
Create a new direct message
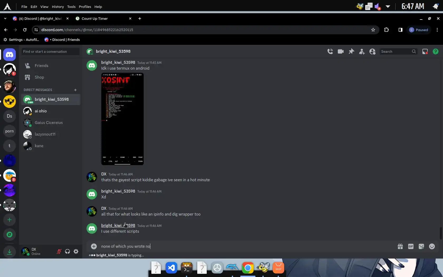click(x=75, y=90)
